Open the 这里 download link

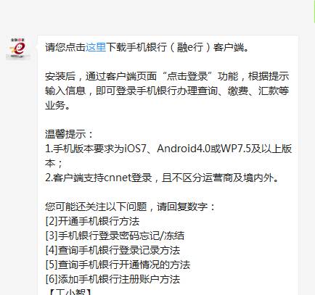tap(96, 47)
